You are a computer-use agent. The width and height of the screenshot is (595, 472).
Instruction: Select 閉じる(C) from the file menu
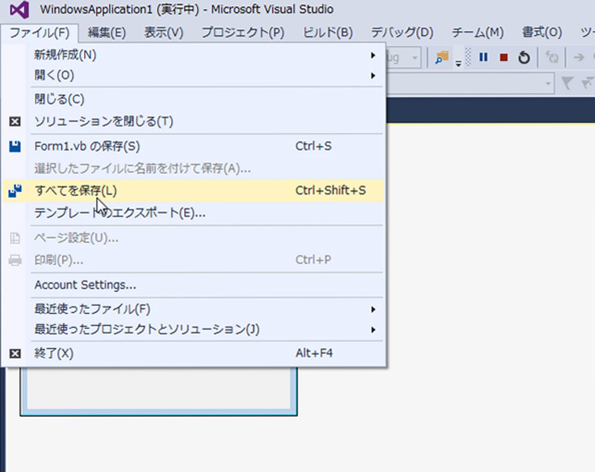pyautogui.click(x=60, y=99)
